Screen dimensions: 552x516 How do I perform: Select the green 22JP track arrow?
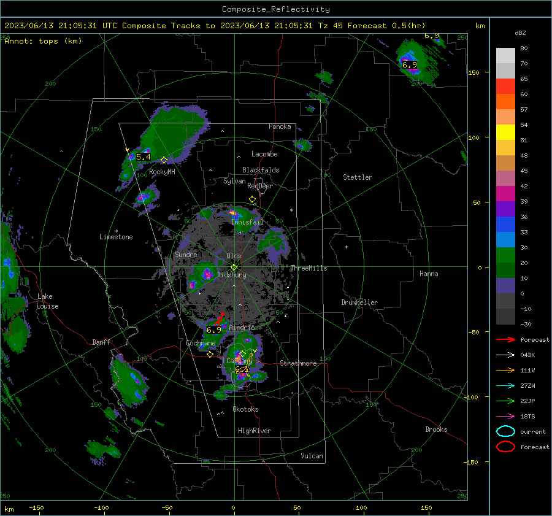pos(505,401)
